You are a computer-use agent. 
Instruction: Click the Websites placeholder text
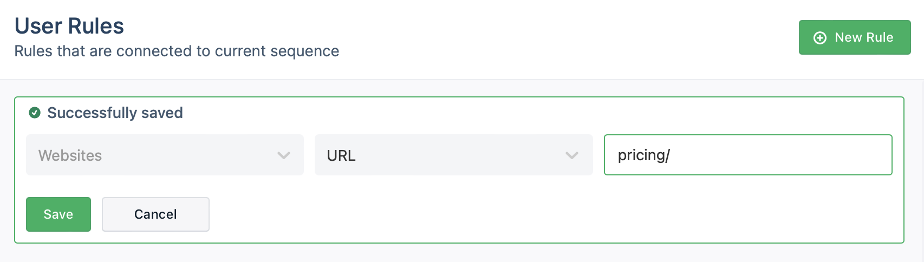coord(70,155)
